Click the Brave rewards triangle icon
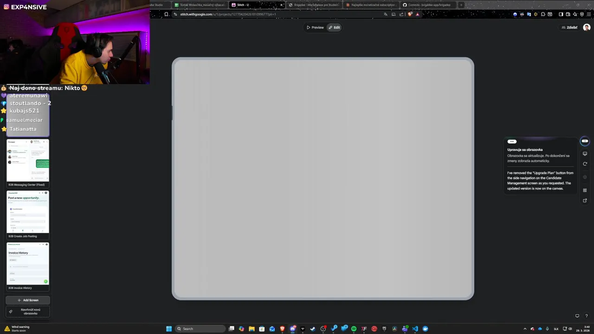 418,14
